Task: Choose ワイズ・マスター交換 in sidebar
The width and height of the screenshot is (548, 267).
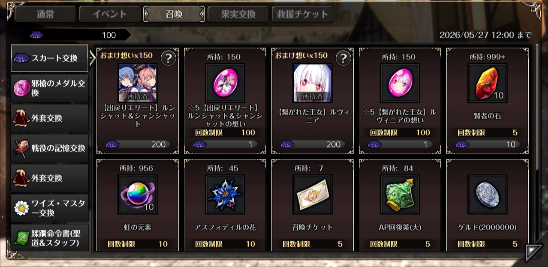Action: coord(50,208)
